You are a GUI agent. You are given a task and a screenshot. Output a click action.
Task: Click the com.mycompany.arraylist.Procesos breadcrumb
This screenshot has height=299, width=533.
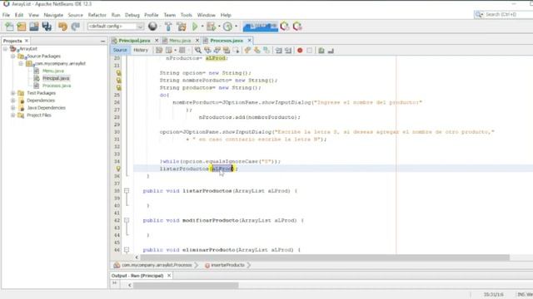coord(157,265)
